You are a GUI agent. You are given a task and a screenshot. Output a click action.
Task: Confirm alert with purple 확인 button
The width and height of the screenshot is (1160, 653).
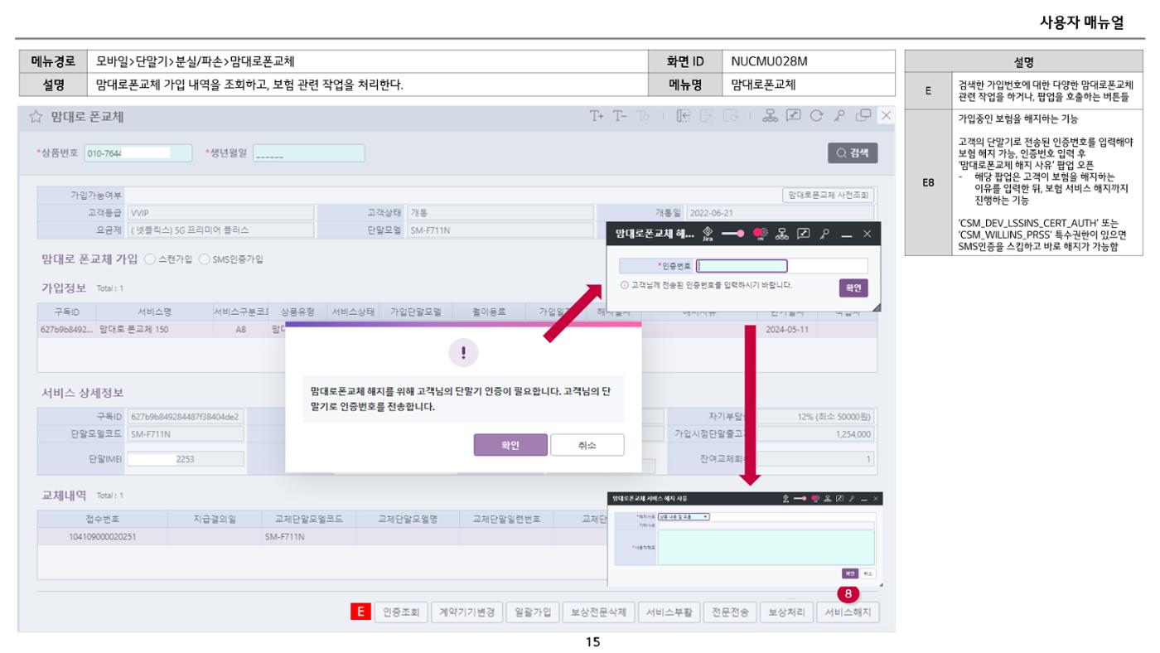click(x=510, y=445)
